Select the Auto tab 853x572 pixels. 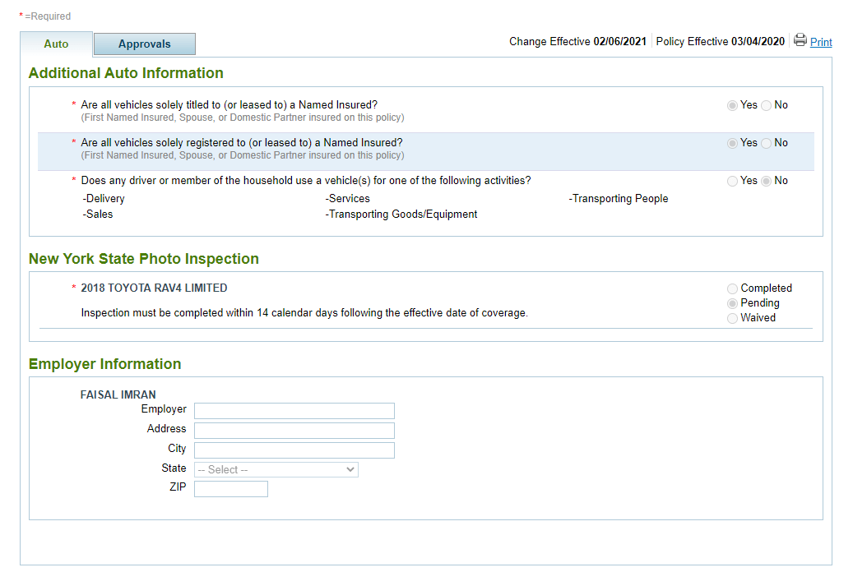tap(56, 44)
